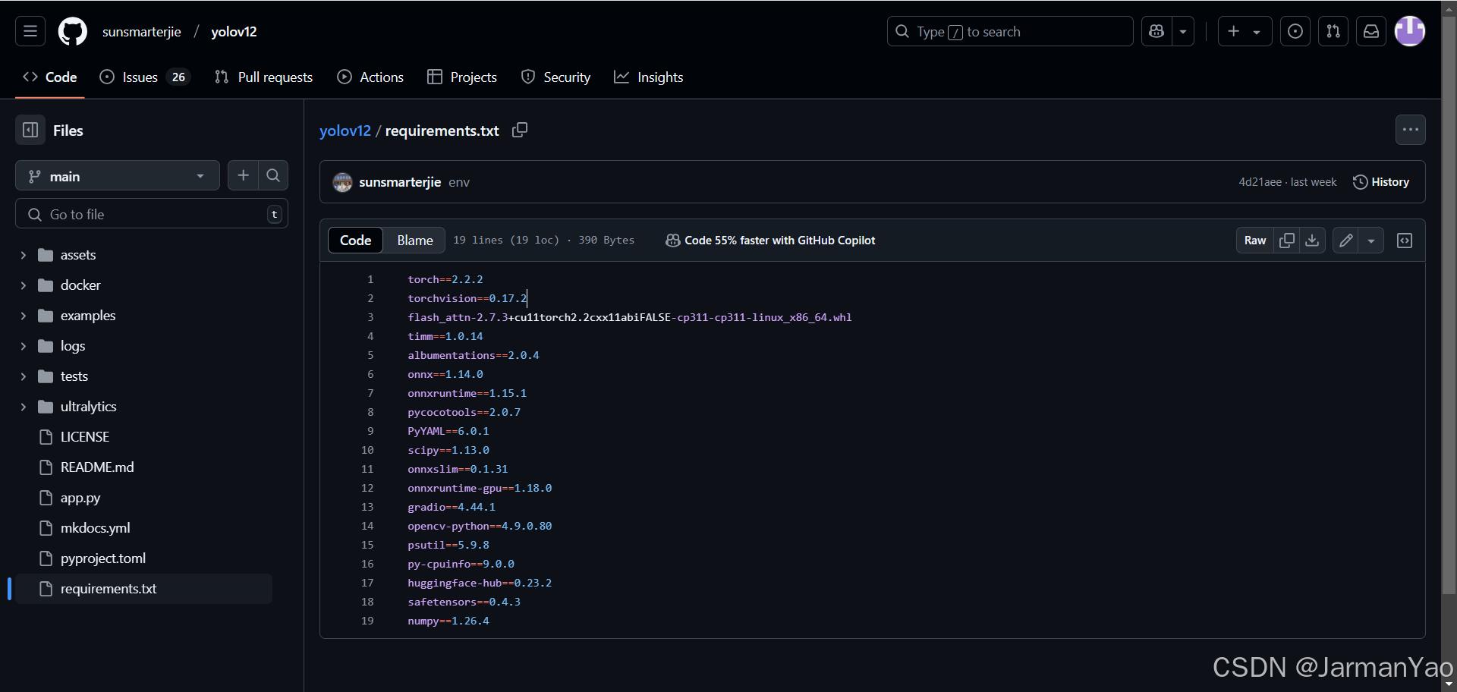Switch to the Actions tab
Image resolution: width=1457 pixels, height=692 pixels.
tap(370, 77)
